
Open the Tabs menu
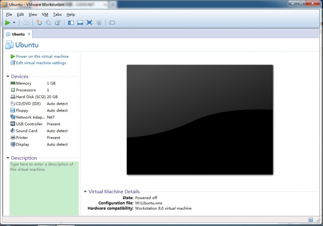(57, 15)
